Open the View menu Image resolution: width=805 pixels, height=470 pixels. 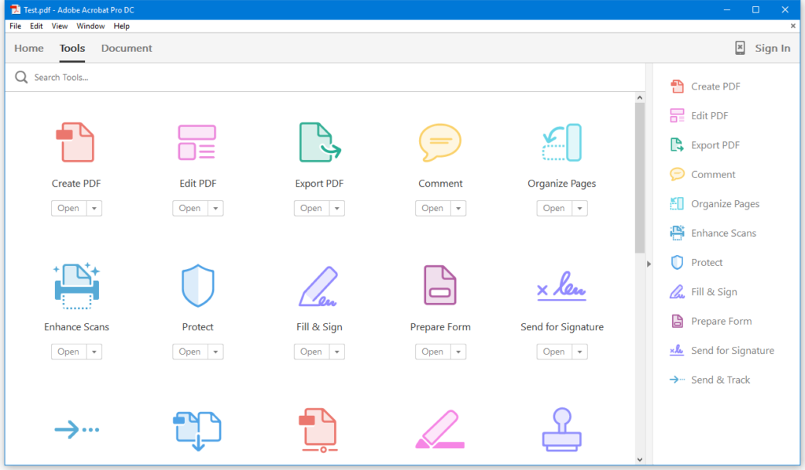tap(60, 26)
